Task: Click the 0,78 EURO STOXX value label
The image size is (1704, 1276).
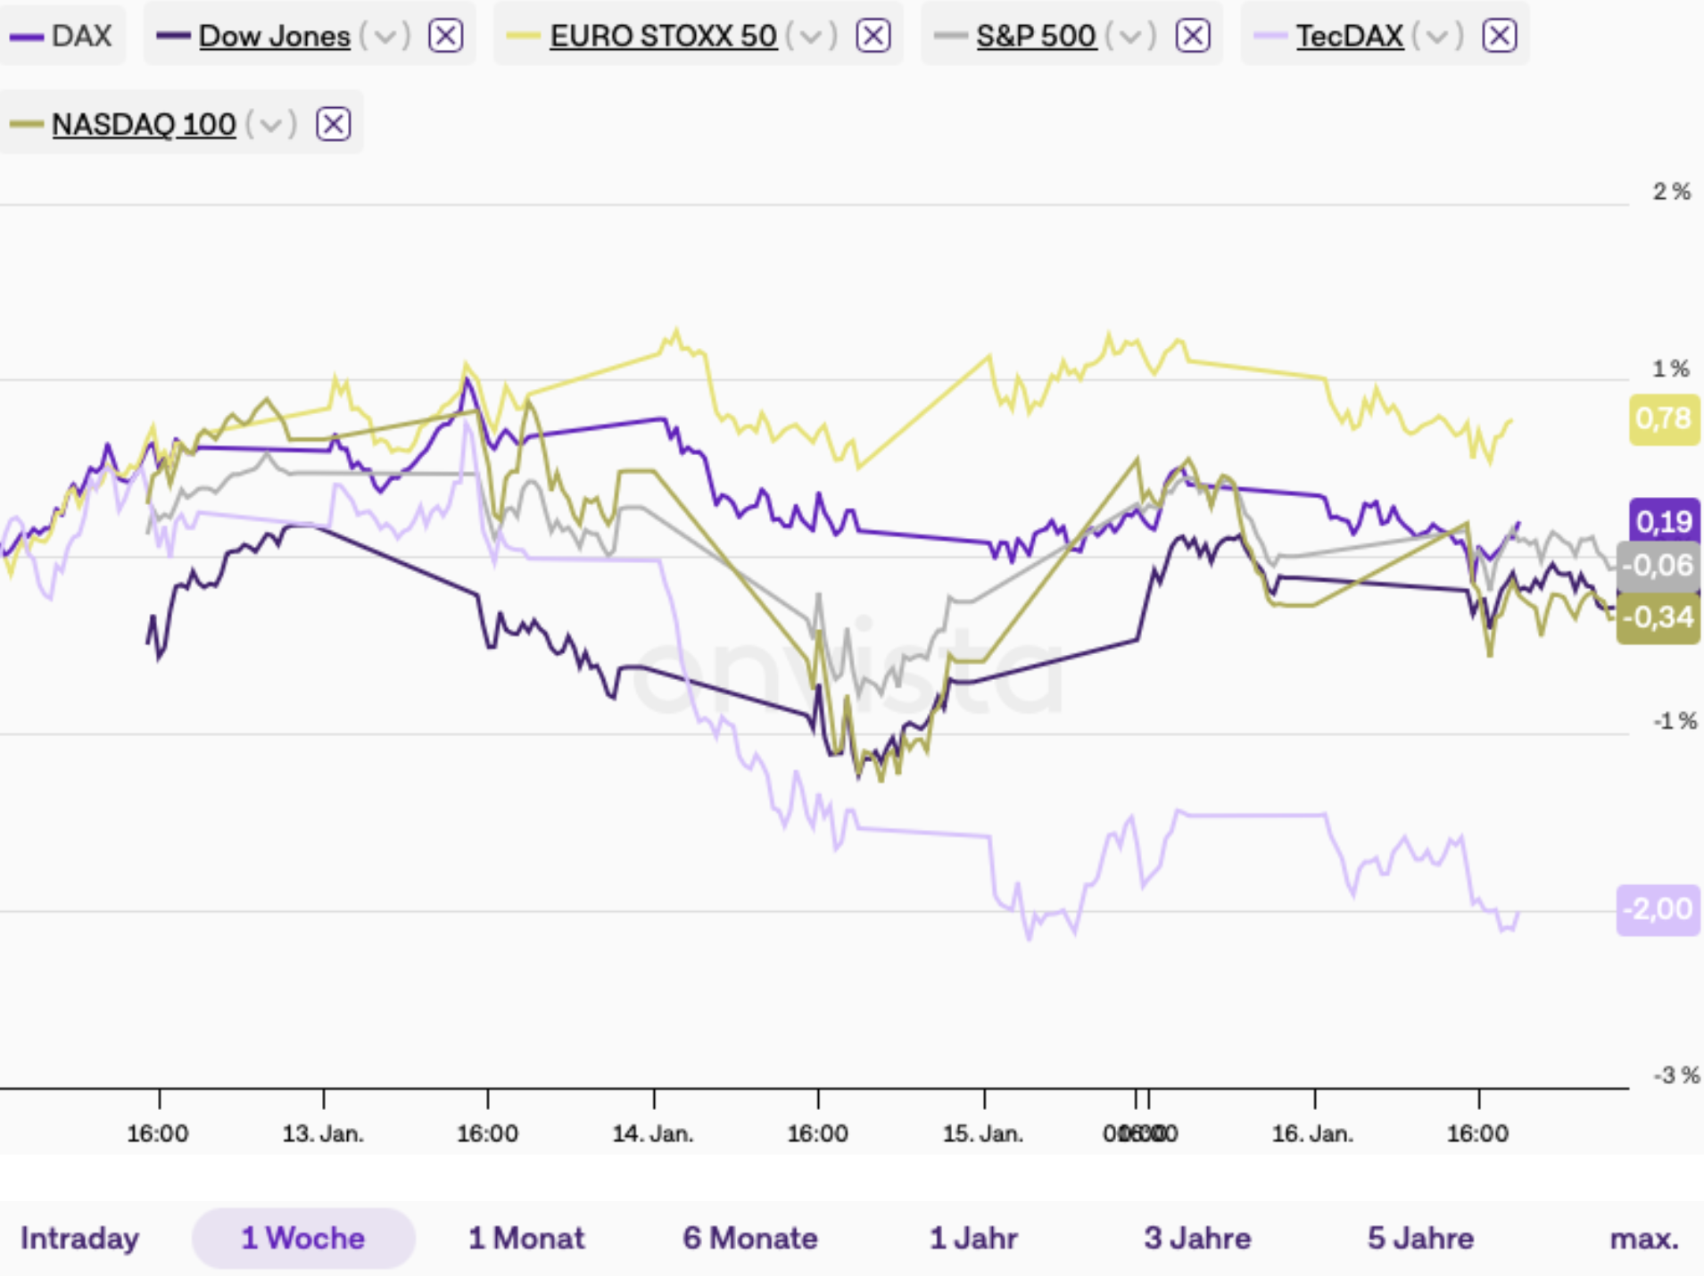Action: (1663, 418)
